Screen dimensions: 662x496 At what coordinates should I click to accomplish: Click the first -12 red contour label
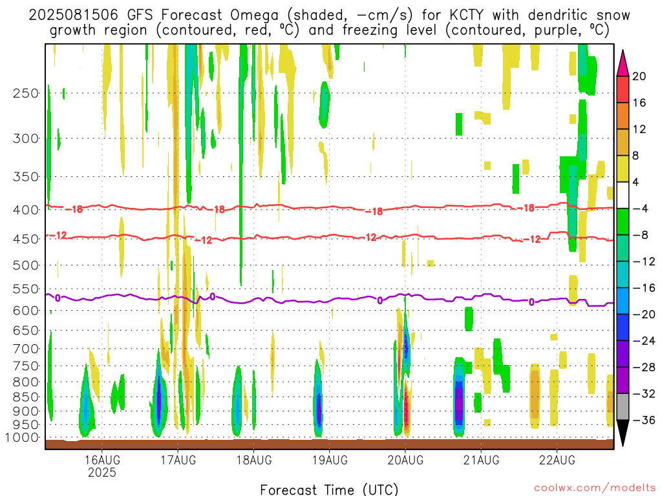tap(59, 235)
